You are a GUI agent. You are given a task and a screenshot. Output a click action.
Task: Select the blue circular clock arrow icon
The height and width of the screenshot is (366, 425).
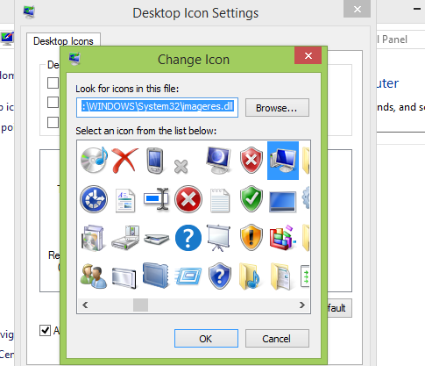click(x=94, y=199)
